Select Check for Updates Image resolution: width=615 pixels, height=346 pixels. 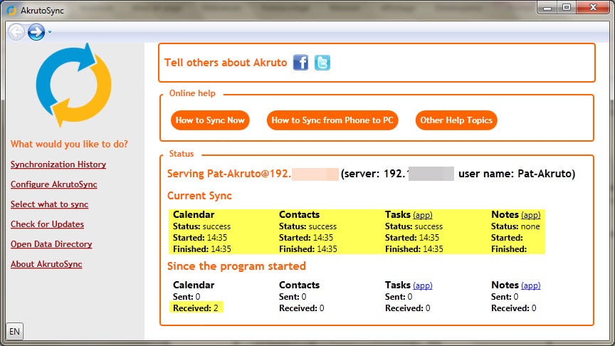pyautogui.click(x=47, y=224)
